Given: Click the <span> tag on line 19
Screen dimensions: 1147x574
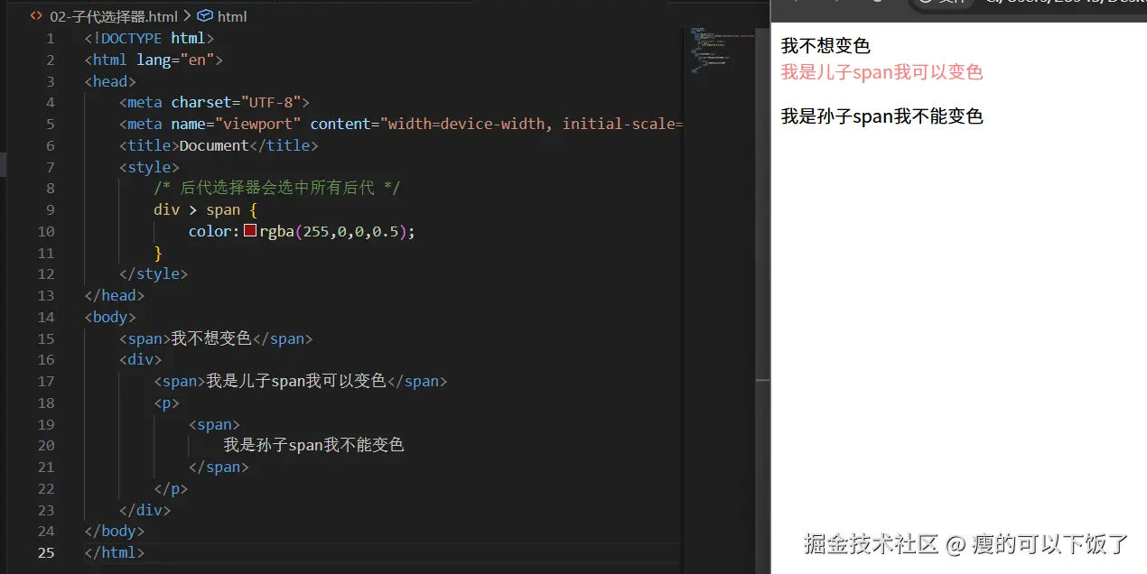Looking at the screenshot, I should coord(215,424).
